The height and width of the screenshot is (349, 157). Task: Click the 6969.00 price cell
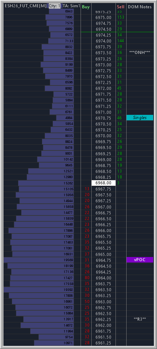103,159
